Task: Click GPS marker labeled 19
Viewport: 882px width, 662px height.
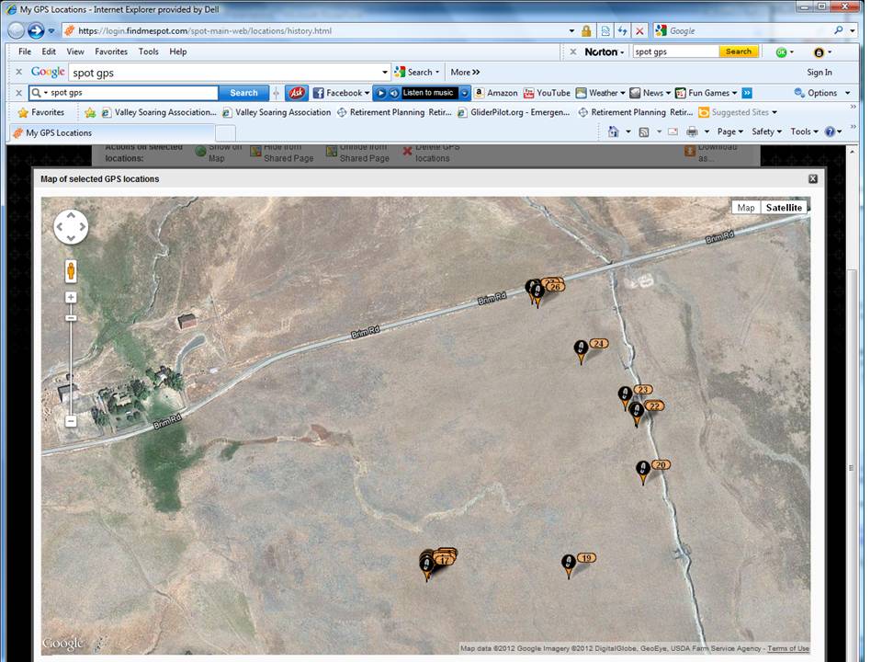Action: [569, 564]
